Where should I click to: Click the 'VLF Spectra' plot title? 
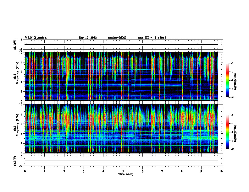[36, 38]
